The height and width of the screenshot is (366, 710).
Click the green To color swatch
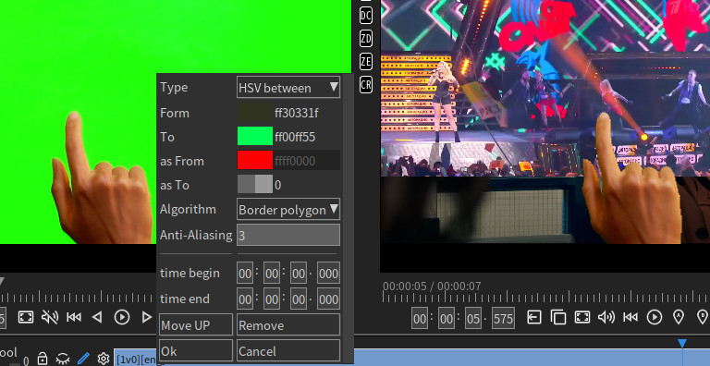(x=255, y=137)
